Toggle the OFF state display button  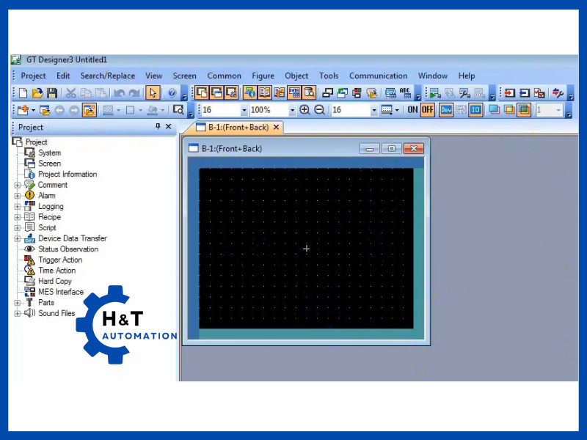point(427,110)
